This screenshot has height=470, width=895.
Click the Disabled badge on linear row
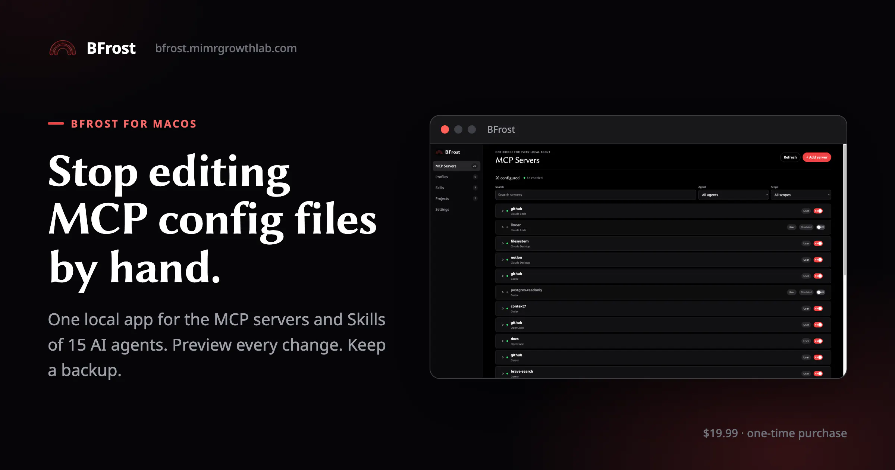[x=806, y=227]
